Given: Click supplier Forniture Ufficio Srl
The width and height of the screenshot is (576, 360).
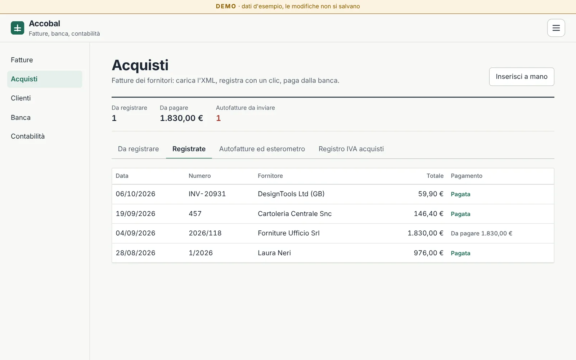Looking at the screenshot, I should 289,233.
